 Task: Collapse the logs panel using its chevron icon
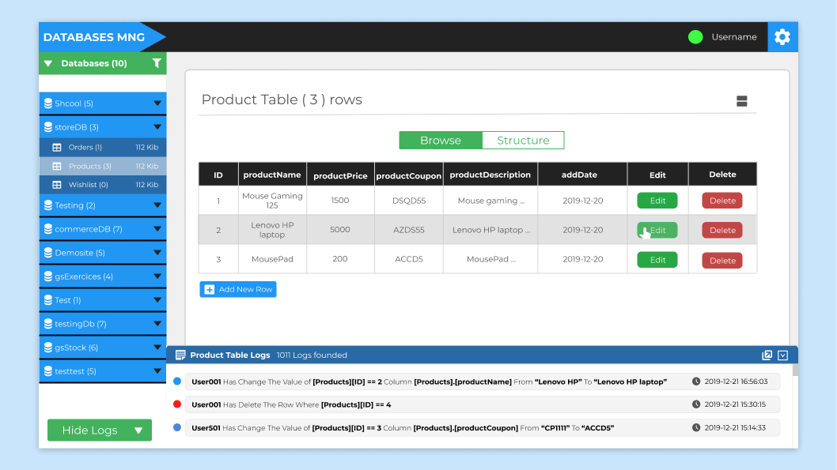tap(782, 355)
